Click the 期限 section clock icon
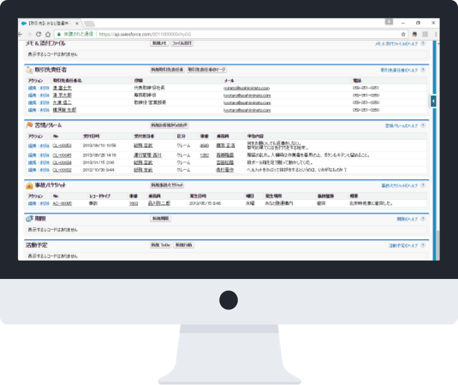 click(29, 218)
